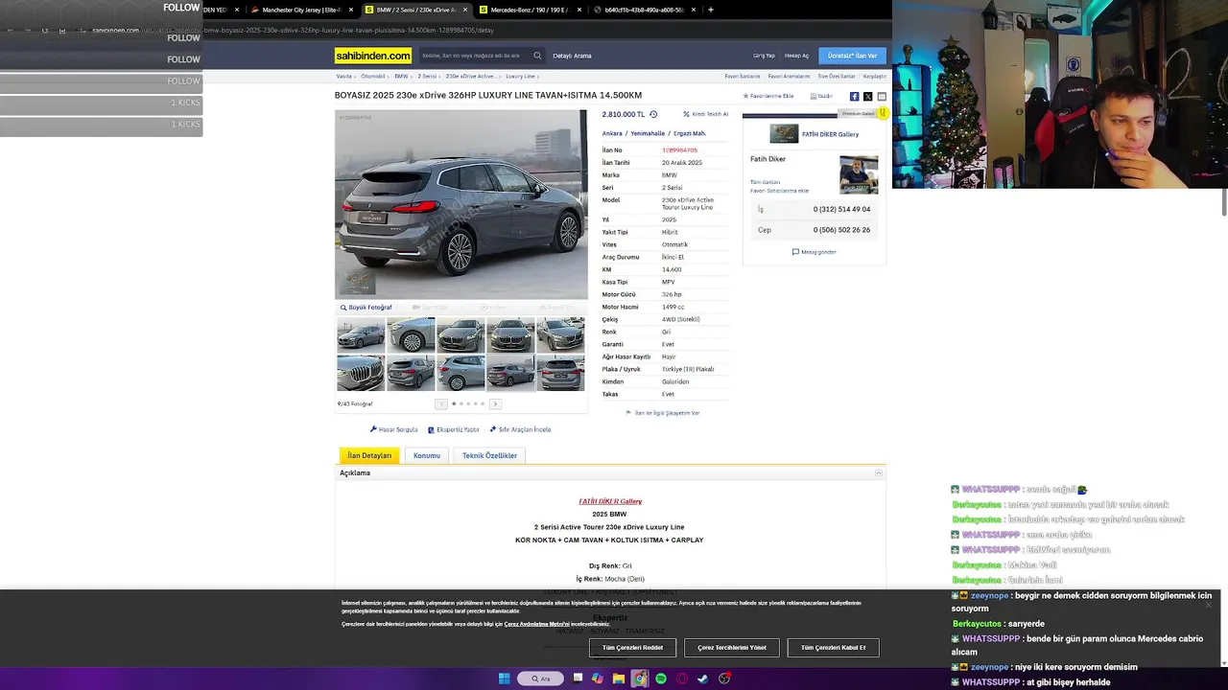Switch to Teknik Özellikler tab
The width and height of the screenshot is (1228, 690).
pos(489,455)
